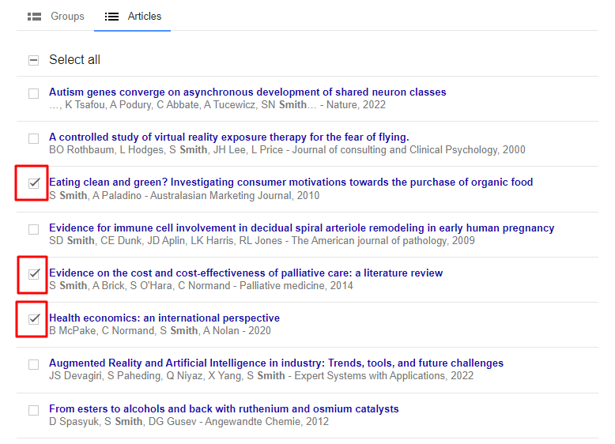The height and width of the screenshot is (444, 615).
Task: Open the virtual reality exposure therapy article
Action: pos(228,137)
